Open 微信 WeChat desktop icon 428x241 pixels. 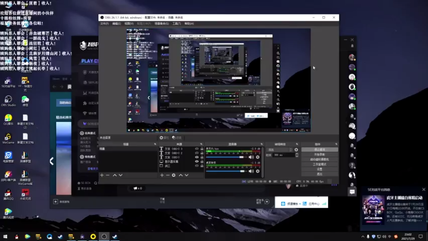[25, 101]
